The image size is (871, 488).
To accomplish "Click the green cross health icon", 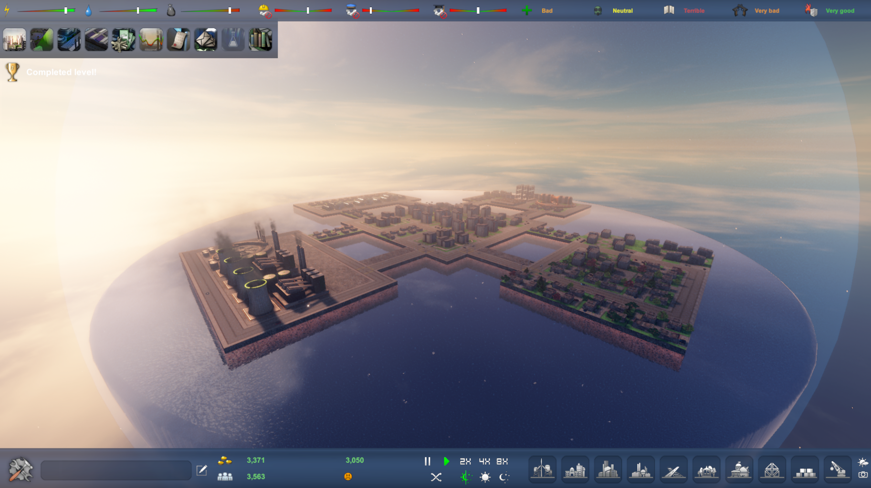I will (527, 10).
